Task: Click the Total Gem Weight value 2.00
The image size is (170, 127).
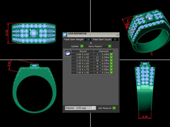Action: click(88, 40)
